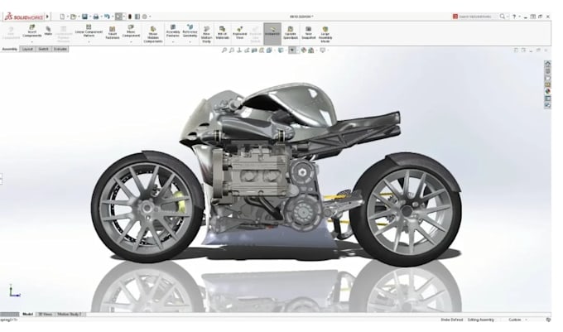Screen dimensions: 563x332
Task: Click the Under Defined status text
Action: coord(452,320)
